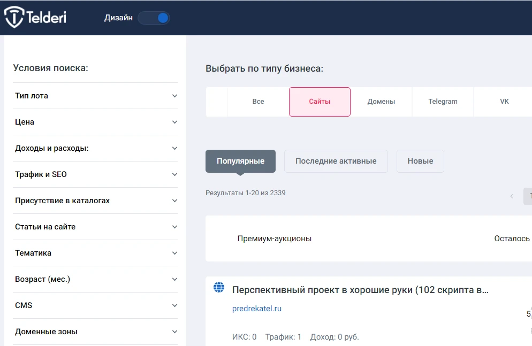Open the Тематика filter chevron
Screen dimensions: 532x346
pos(174,253)
